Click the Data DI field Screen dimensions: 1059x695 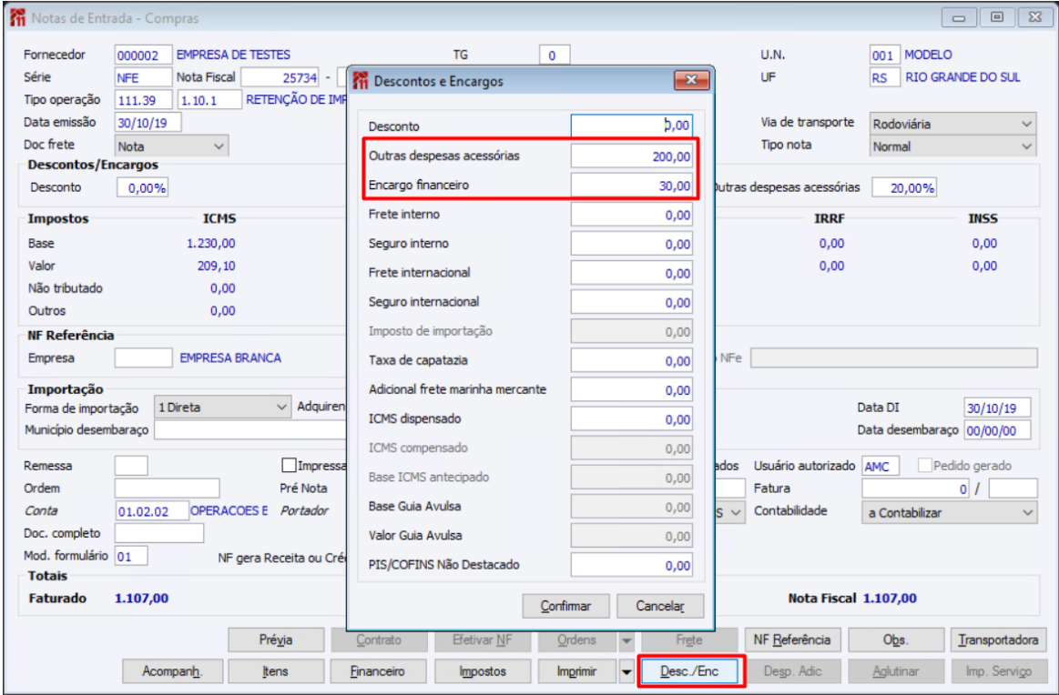click(998, 408)
